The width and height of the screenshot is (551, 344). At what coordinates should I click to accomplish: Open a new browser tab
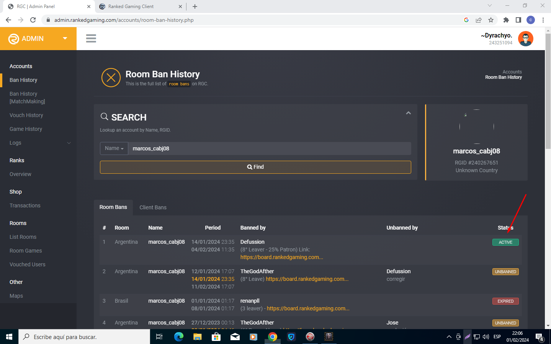pyautogui.click(x=195, y=7)
